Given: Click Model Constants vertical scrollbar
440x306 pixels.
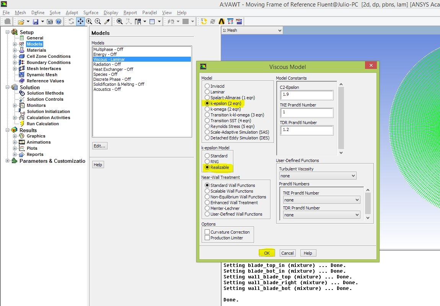Looking at the screenshot, I should click(341, 119).
